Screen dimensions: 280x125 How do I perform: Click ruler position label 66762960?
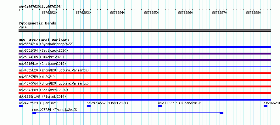[186, 13]
